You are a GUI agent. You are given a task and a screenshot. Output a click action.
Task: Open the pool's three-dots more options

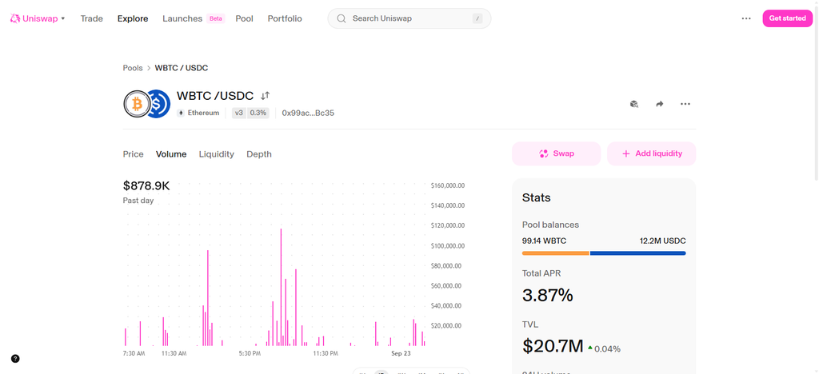tap(685, 104)
